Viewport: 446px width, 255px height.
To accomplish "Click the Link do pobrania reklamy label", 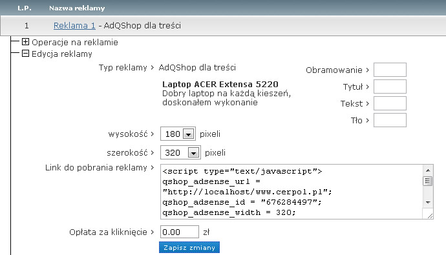I will pyautogui.click(x=96, y=168).
